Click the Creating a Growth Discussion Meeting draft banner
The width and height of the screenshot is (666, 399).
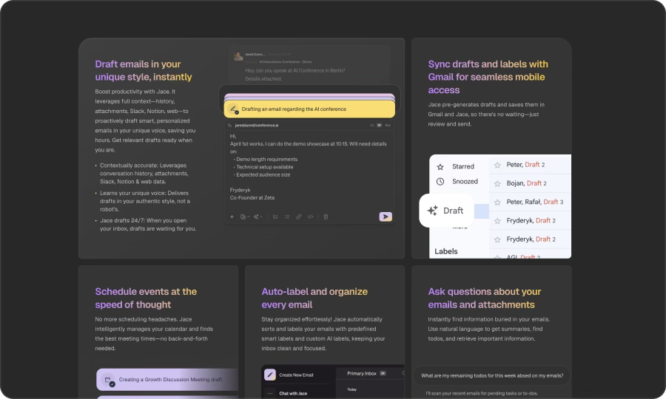167,380
